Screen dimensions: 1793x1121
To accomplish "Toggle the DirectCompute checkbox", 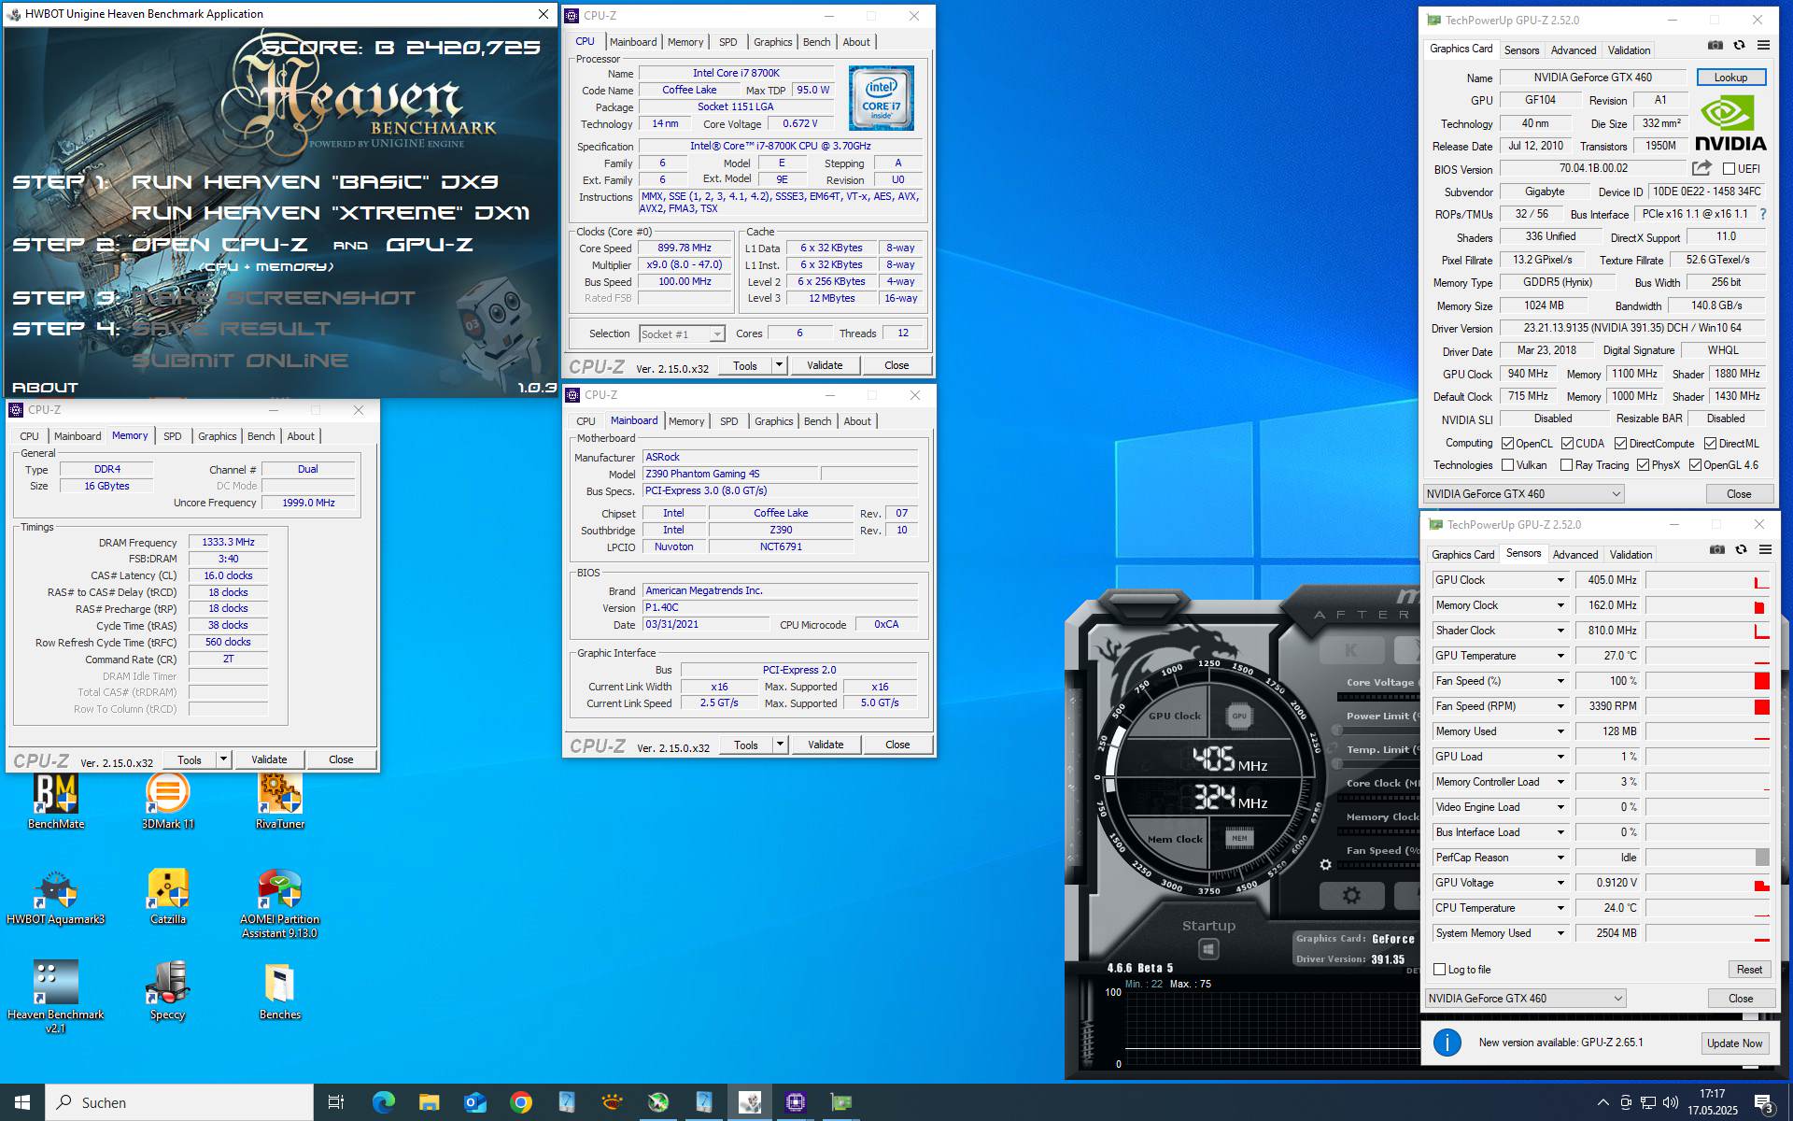I will pyautogui.click(x=1620, y=444).
